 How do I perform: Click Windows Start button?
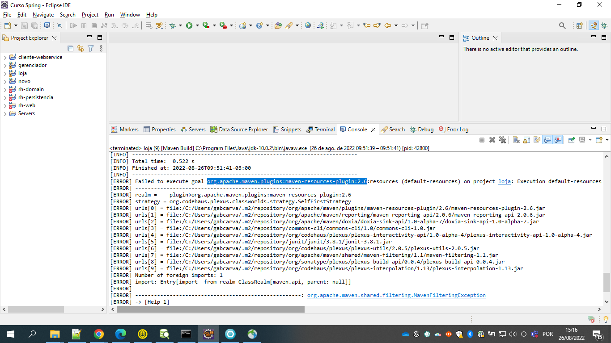[x=10, y=334]
